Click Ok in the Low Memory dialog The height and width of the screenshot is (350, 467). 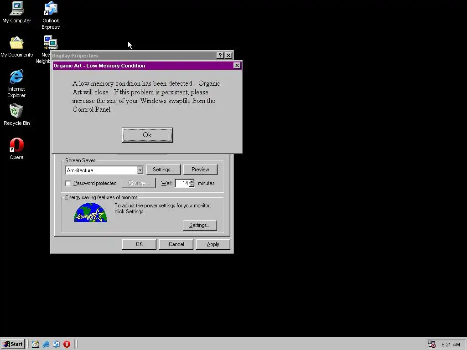147,135
